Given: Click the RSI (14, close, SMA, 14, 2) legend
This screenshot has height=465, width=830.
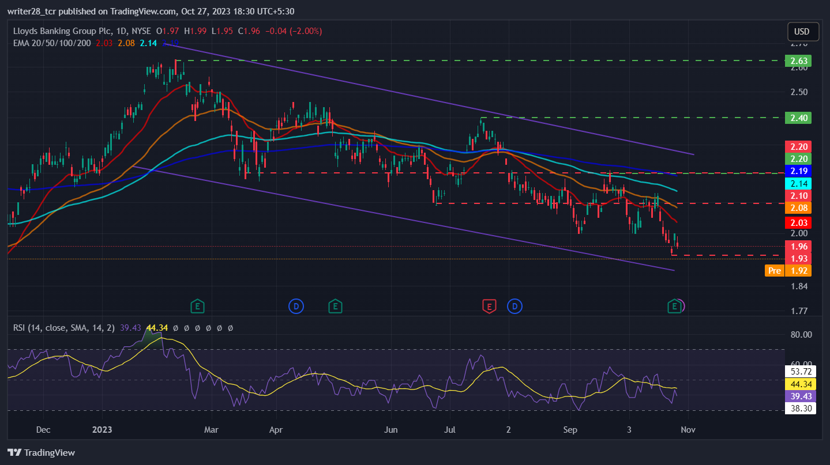Looking at the screenshot, I should (65, 328).
